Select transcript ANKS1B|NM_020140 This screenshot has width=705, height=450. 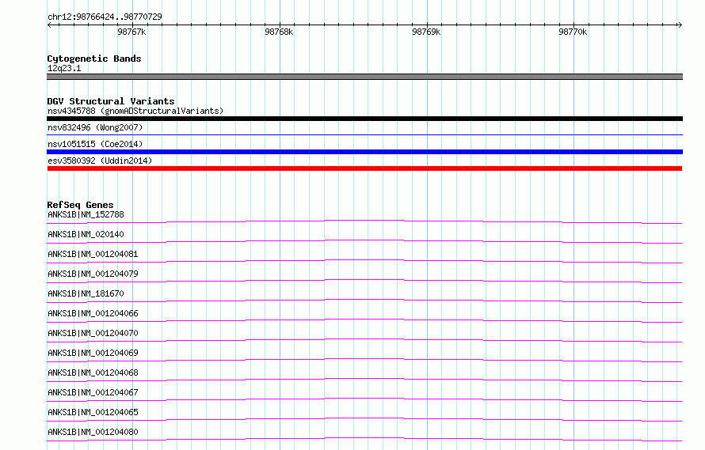pos(86,234)
